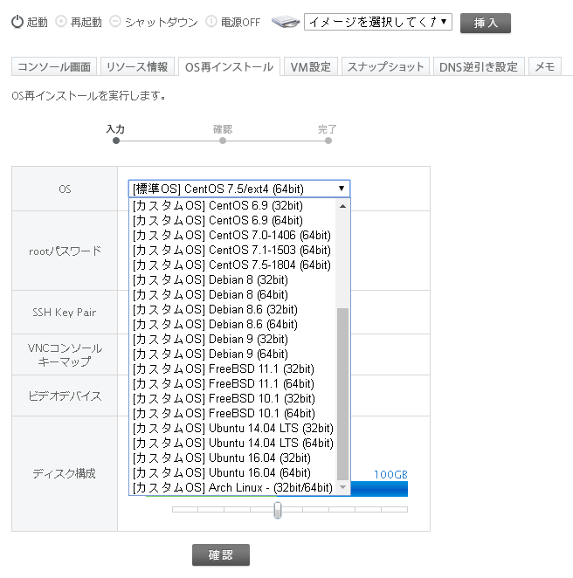Open DNS逆引き設定 tab

(x=479, y=66)
